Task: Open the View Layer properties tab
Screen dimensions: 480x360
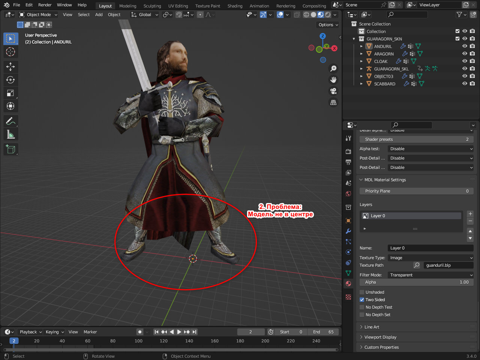Action: pos(348,172)
